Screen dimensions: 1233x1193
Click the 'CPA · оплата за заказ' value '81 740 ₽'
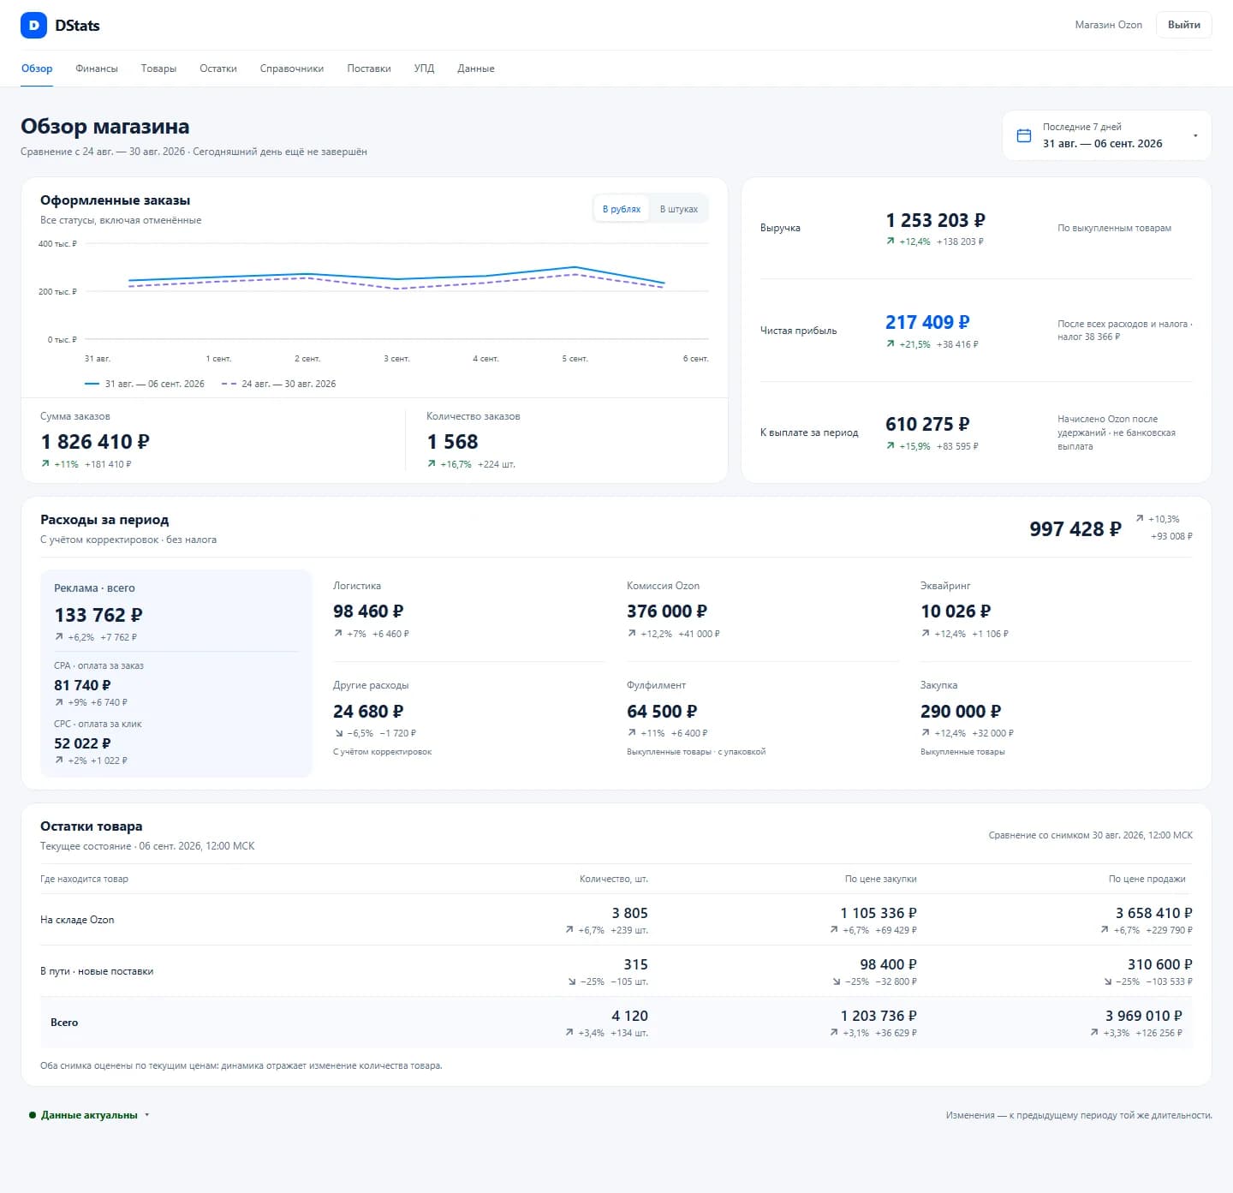tap(82, 685)
